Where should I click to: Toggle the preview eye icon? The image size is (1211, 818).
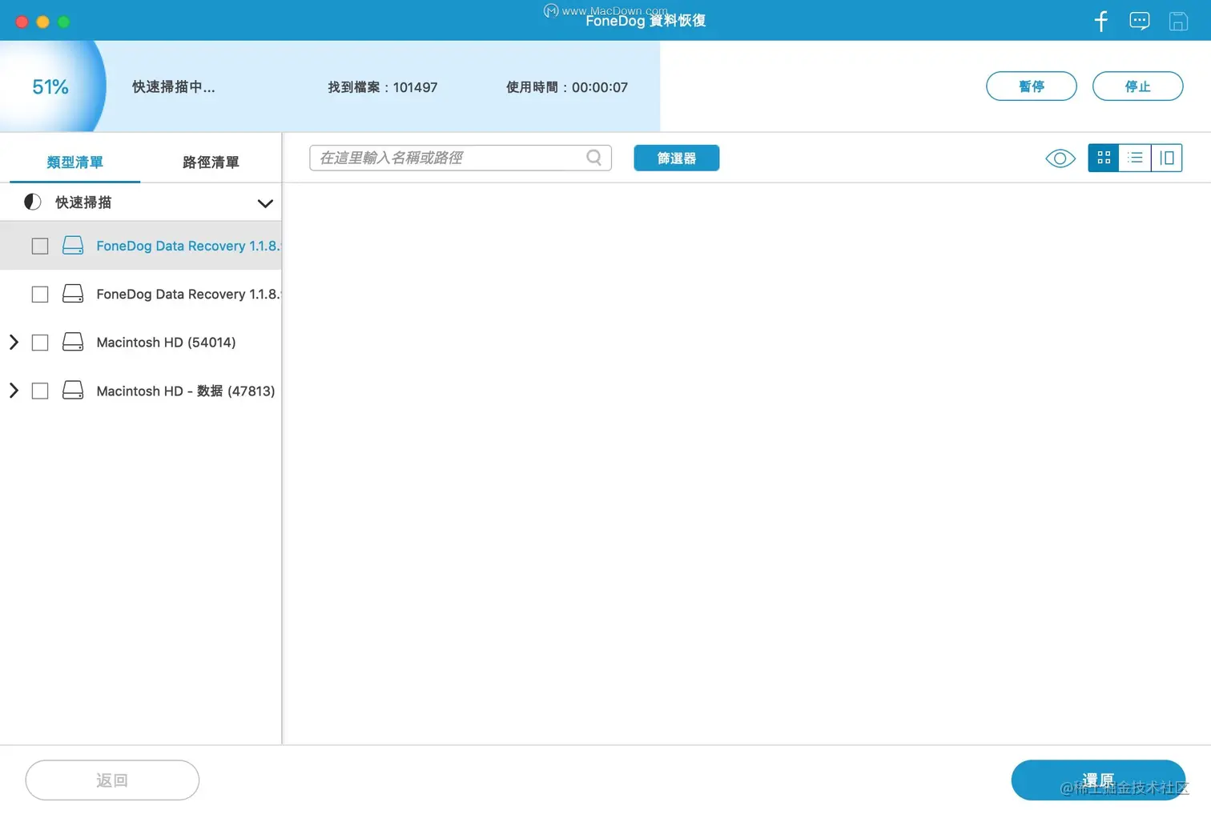1060,158
